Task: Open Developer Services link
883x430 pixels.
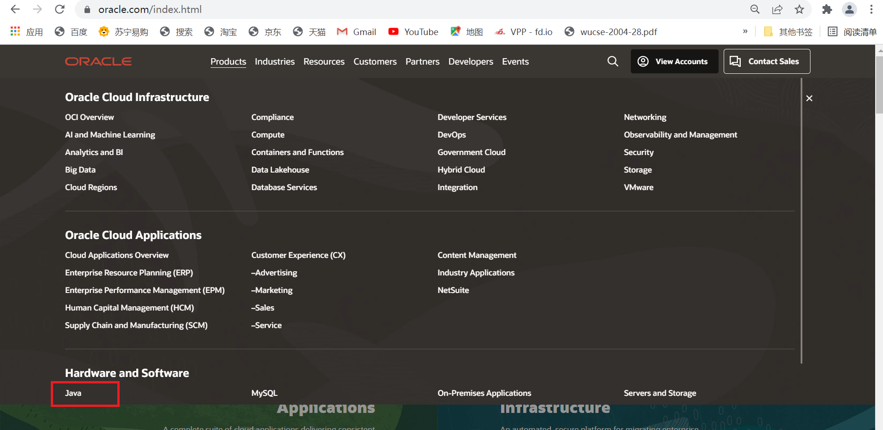Action: point(472,117)
